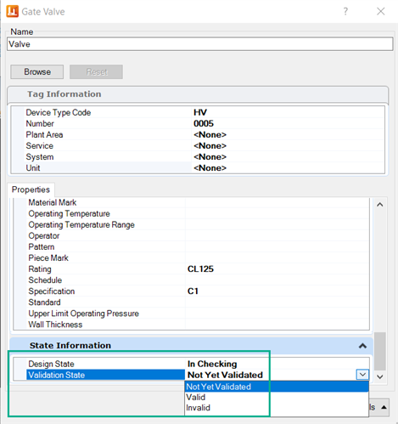The width and height of the screenshot is (398, 424).
Task: Click the up arrow button at bottom right
Action: coord(384,407)
